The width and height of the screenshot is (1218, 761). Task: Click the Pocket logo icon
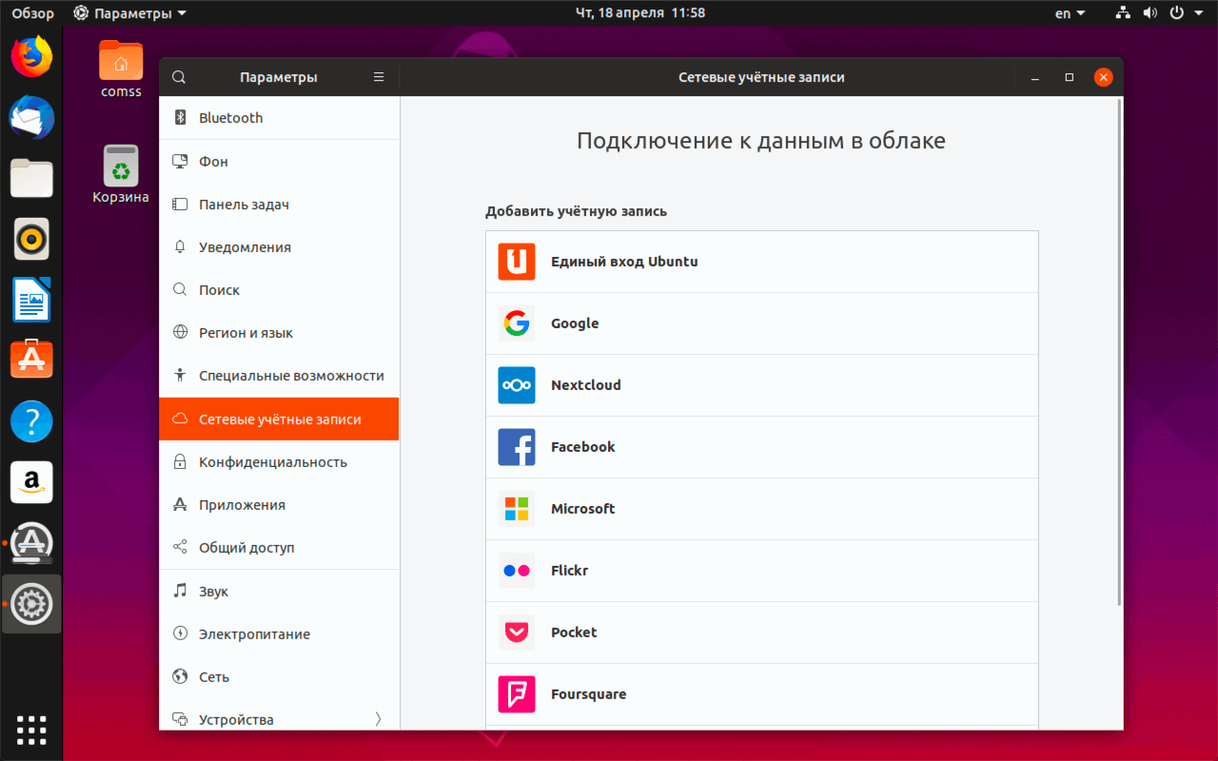click(x=517, y=633)
